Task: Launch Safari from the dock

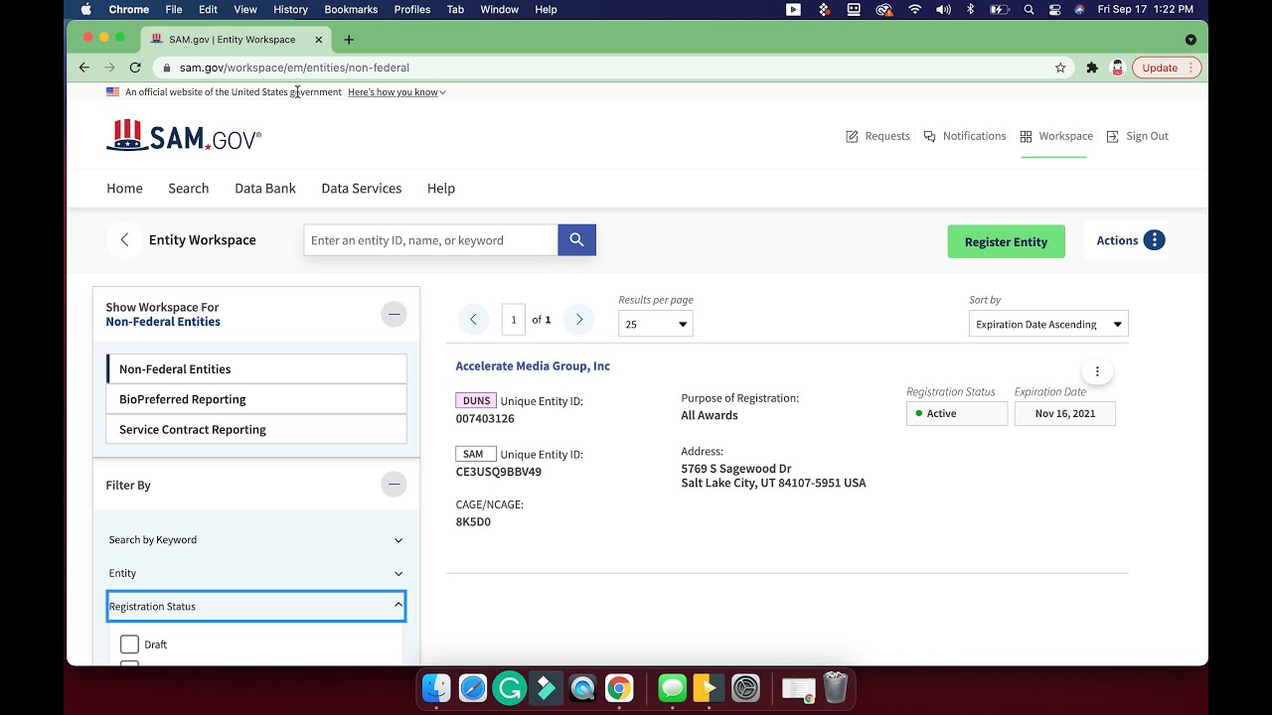Action: tap(473, 688)
